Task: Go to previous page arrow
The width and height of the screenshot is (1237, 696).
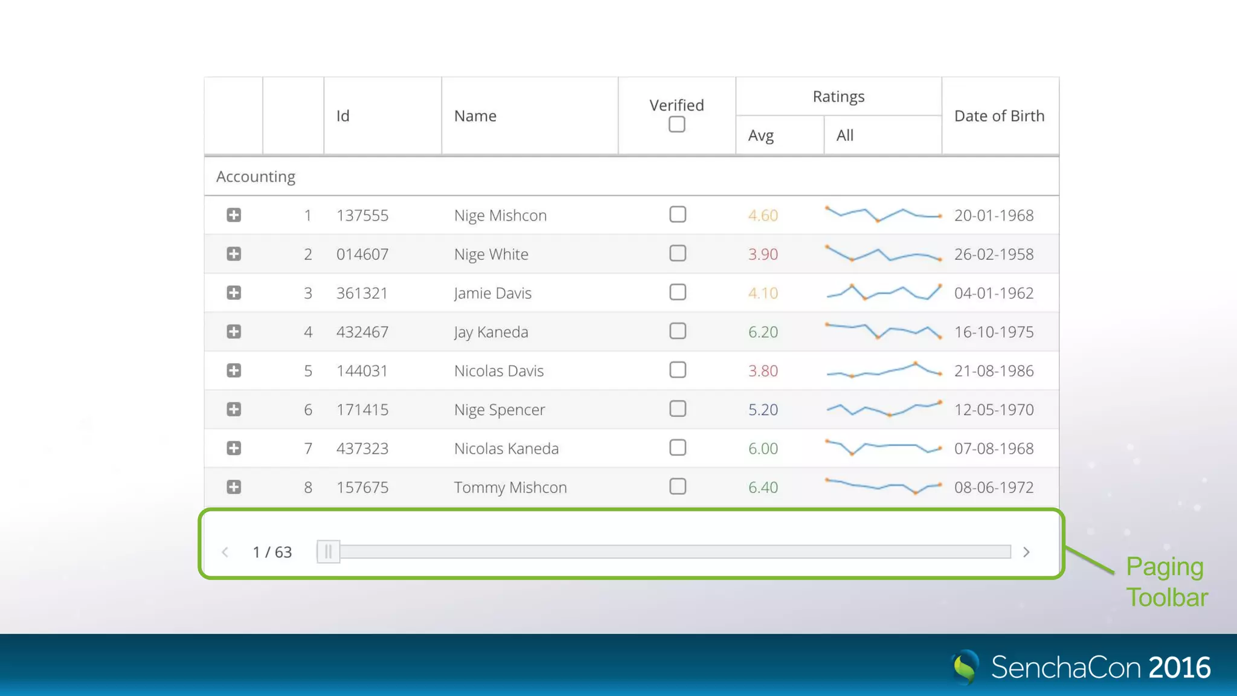Action: click(x=225, y=552)
